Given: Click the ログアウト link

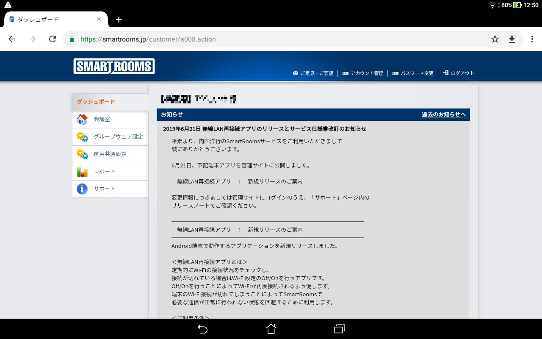Looking at the screenshot, I should (x=462, y=73).
